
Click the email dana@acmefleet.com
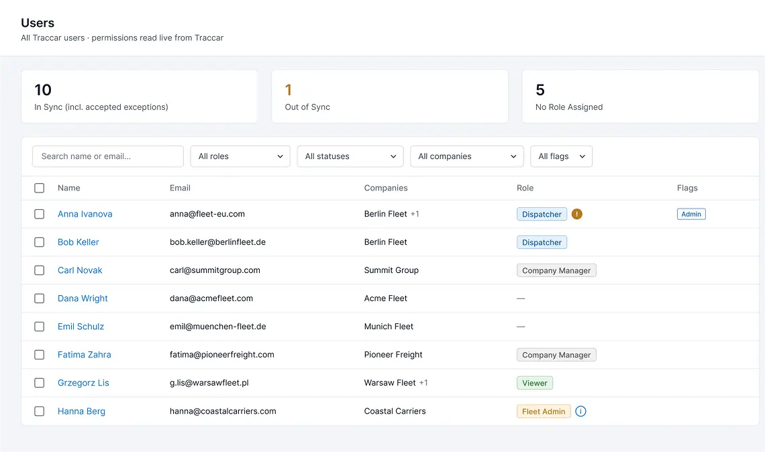tap(211, 298)
